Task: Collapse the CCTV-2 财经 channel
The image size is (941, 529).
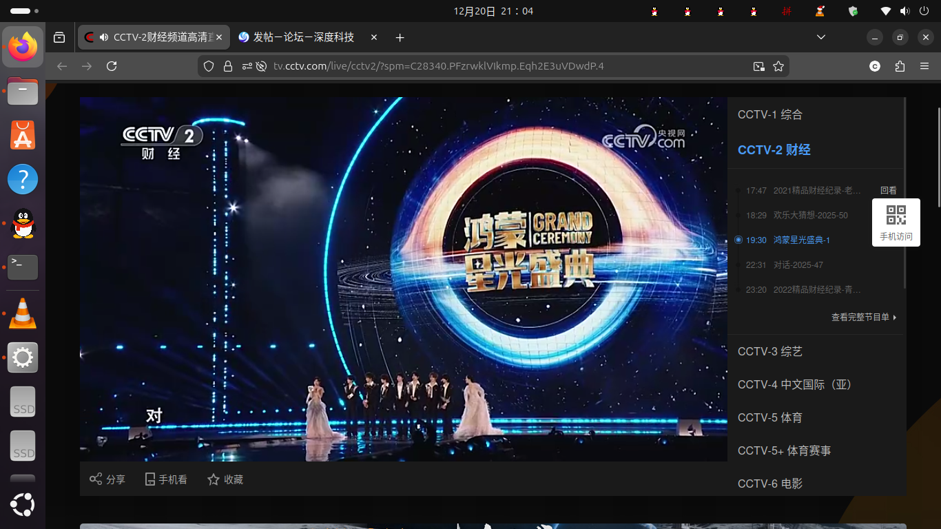Action: pyautogui.click(x=774, y=150)
